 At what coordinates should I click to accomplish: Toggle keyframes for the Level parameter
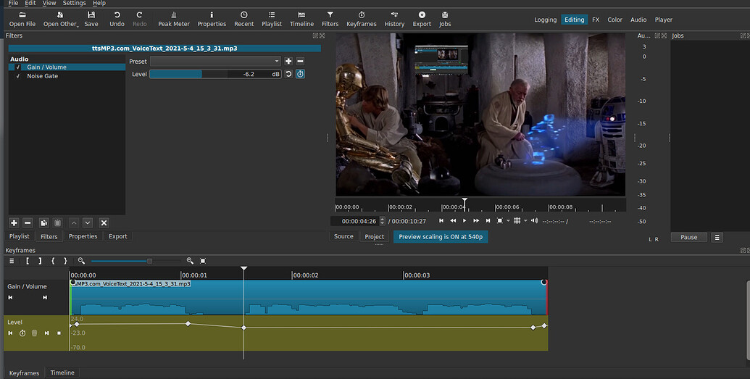[x=300, y=74]
